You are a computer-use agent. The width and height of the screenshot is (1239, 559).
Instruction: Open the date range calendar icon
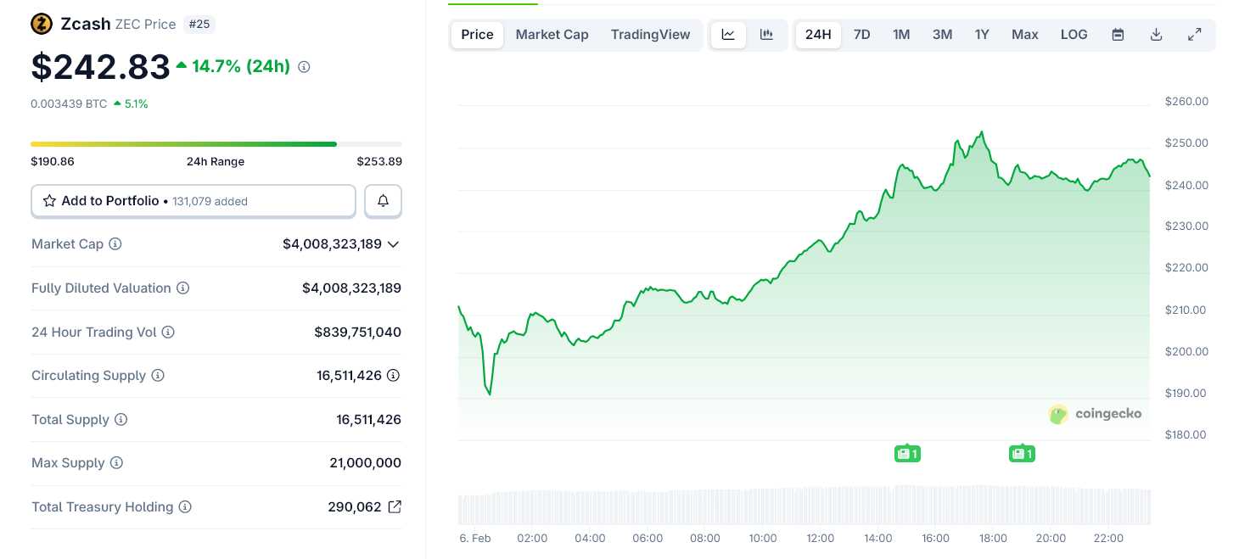[1118, 35]
